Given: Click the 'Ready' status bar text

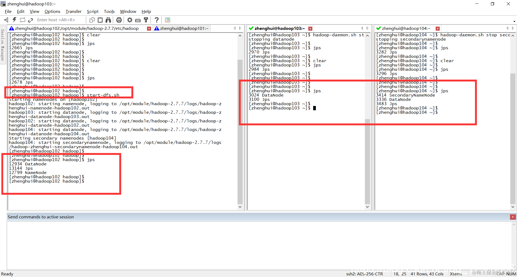Looking at the screenshot, I should tap(7, 274).
